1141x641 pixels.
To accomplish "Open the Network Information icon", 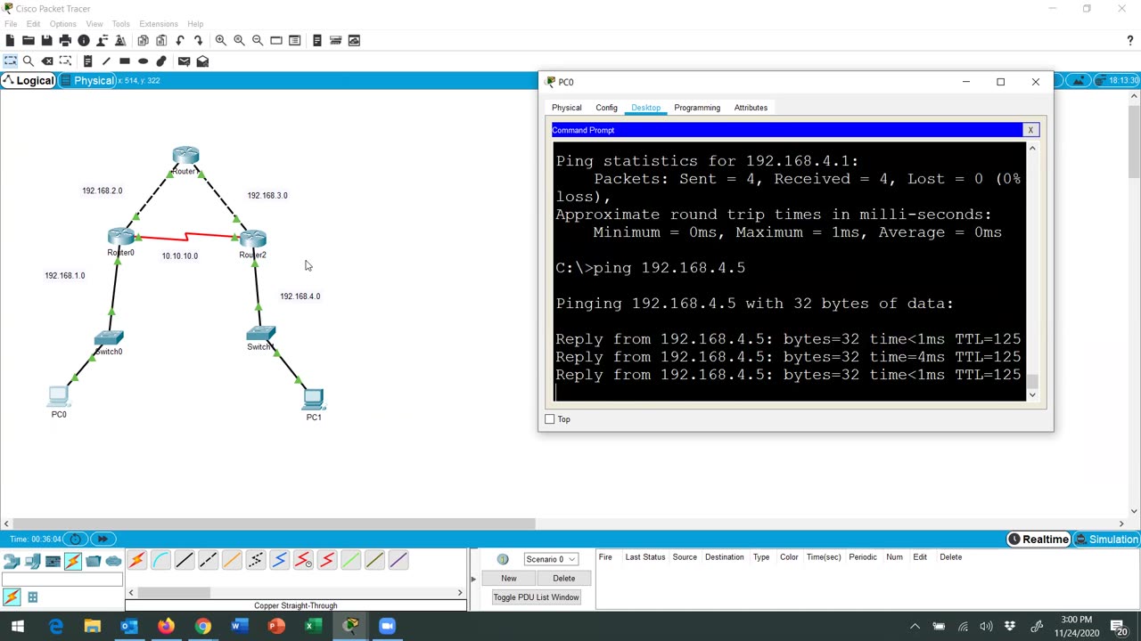I will [84, 40].
